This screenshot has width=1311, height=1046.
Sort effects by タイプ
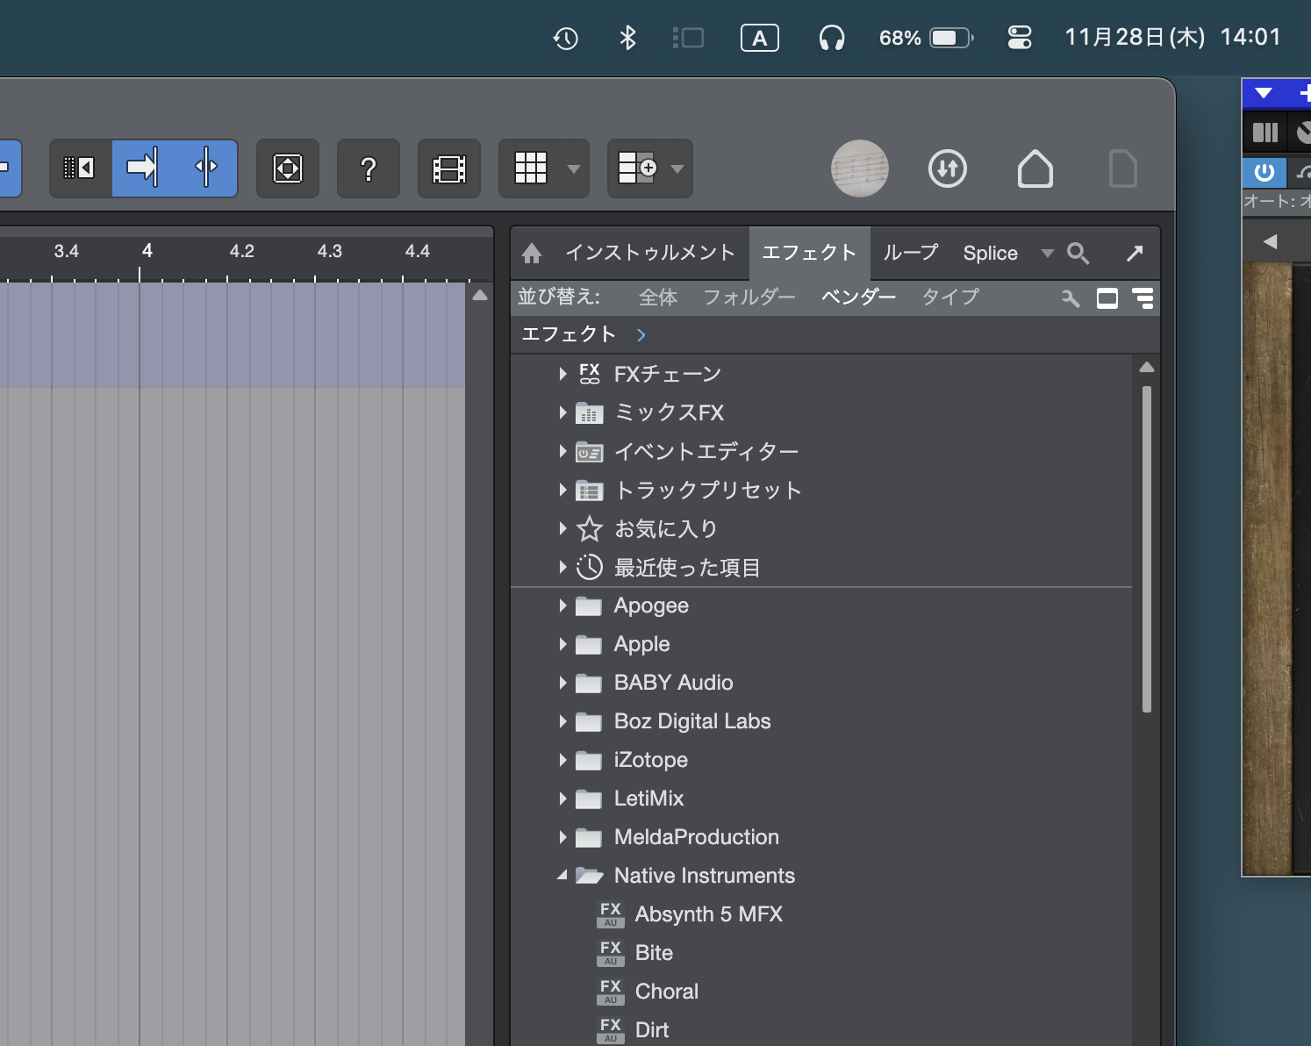click(x=949, y=297)
